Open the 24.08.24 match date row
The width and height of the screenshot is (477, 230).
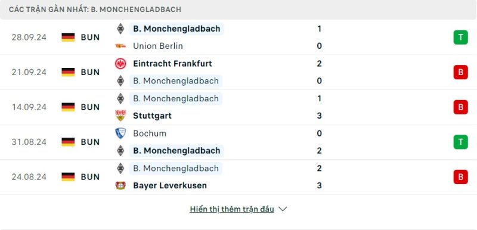(x=238, y=177)
